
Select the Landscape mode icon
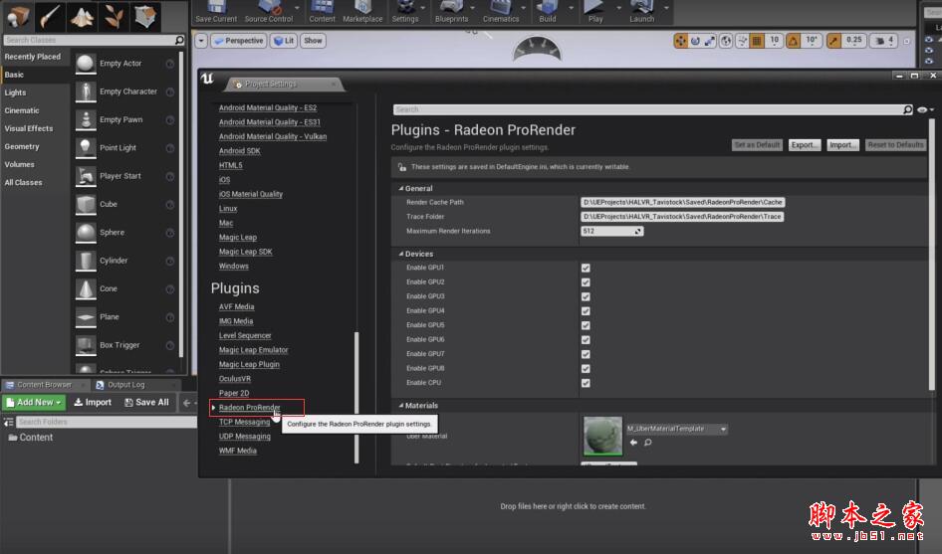click(x=82, y=16)
